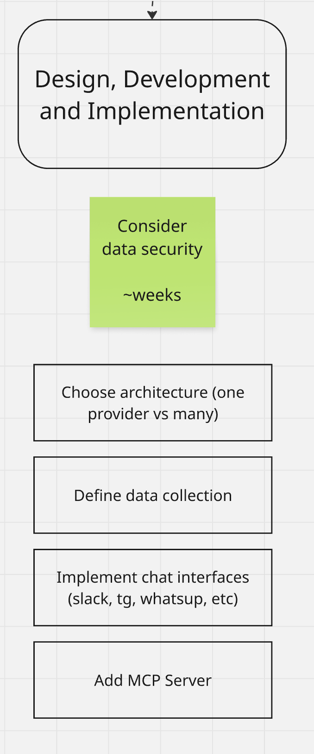Click 'Consider data security' text on sticky

pyautogui.click(x=152, y=237)
